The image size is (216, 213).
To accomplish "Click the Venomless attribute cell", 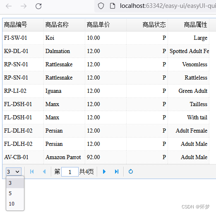I will (x=188, y=64).
